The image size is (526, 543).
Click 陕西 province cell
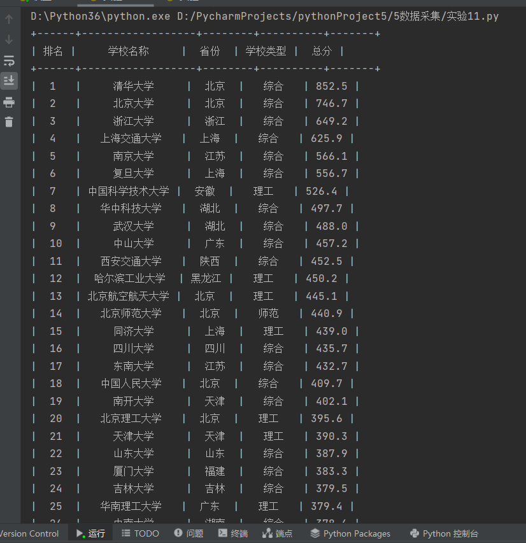click(x=210, y=261)
